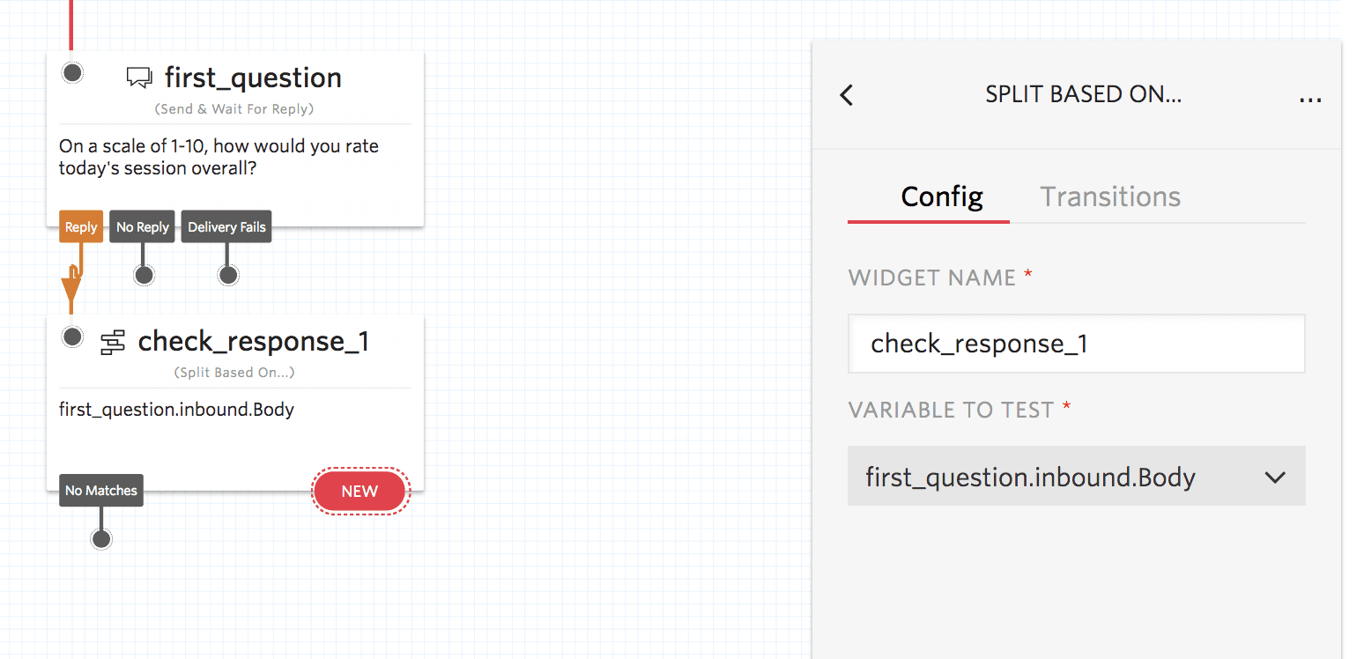Viewport: 1364px width, 659px height.
Task: Click the Send & Wait For Reply label
Action: [234, 108]
